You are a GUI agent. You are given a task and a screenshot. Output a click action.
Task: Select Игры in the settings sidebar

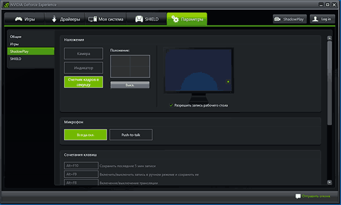click(31, 44)
